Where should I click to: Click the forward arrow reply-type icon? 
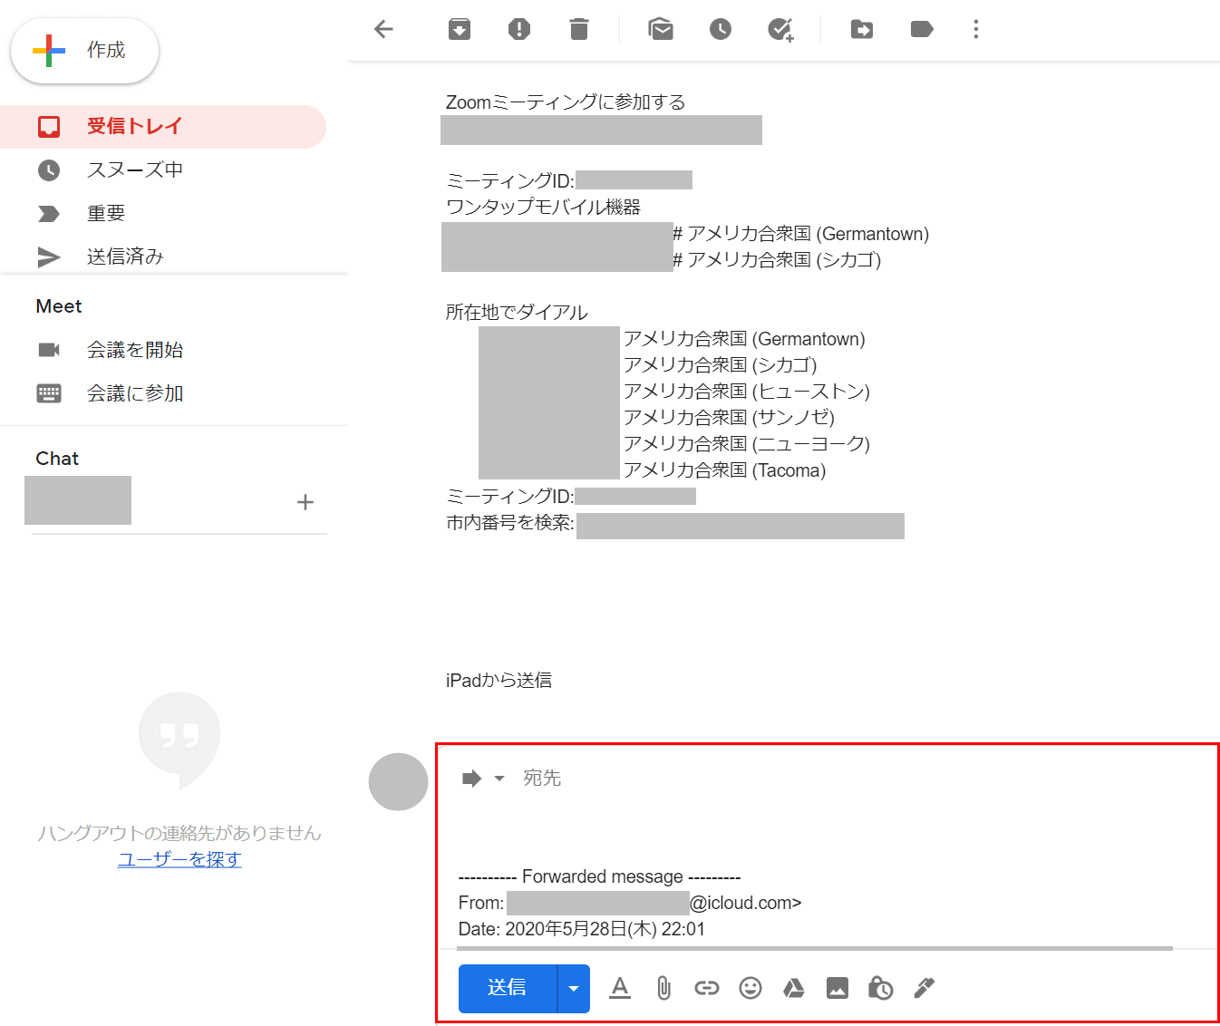471,779
